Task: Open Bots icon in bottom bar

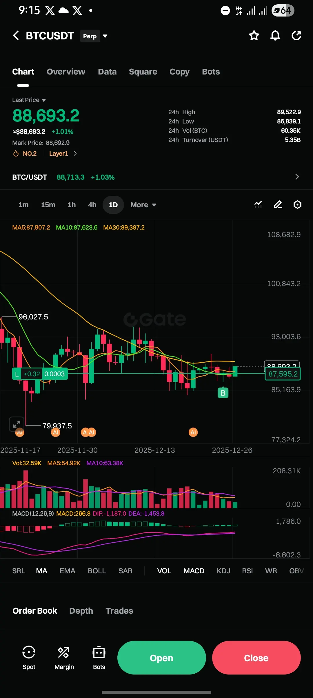Action: (x=99, y=658)
